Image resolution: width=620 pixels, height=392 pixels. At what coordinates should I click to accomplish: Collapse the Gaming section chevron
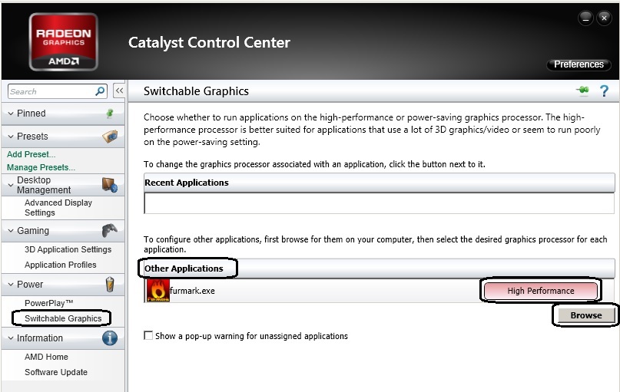[11, 231]
